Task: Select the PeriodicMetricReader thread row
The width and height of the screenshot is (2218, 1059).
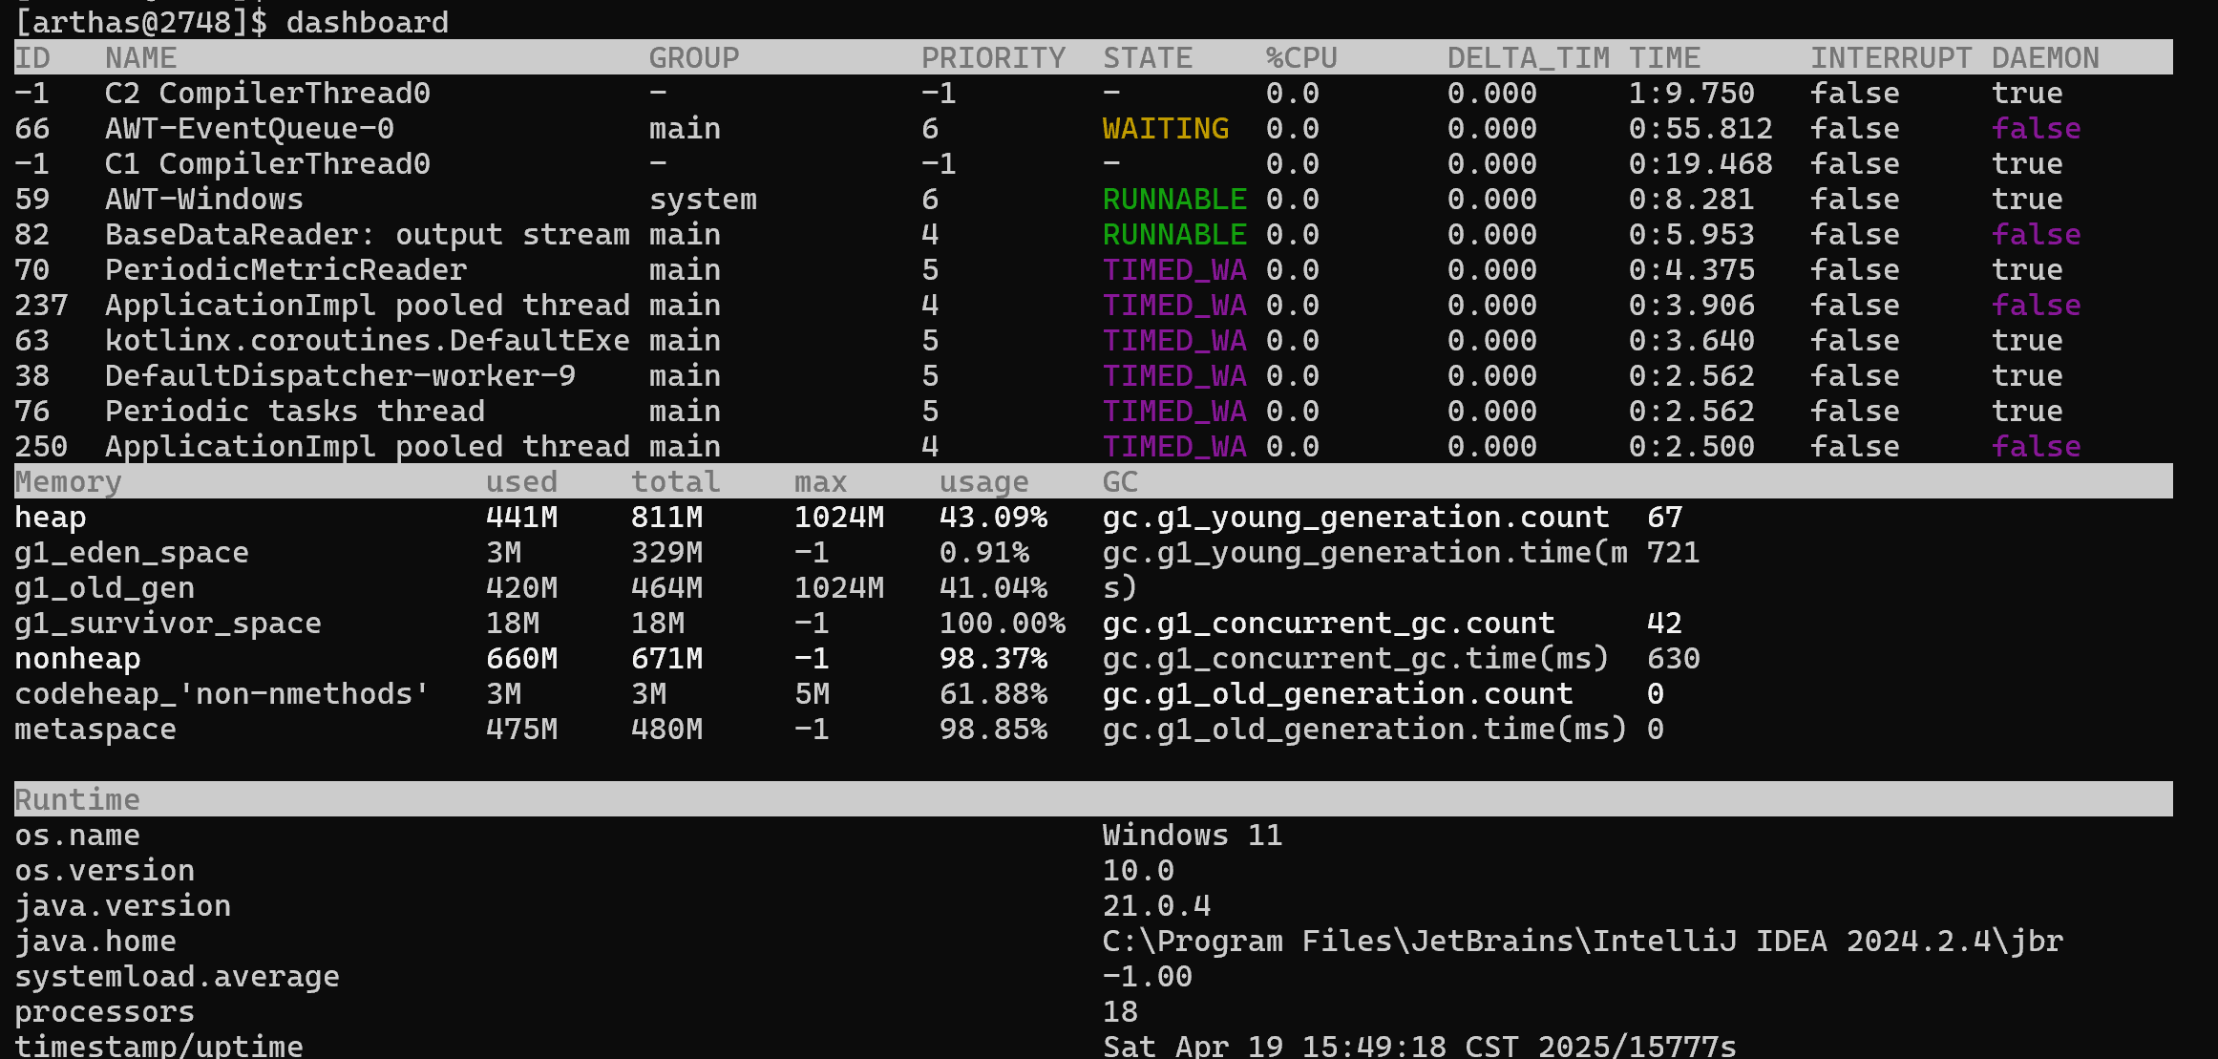Action: [x=285, y=269]
